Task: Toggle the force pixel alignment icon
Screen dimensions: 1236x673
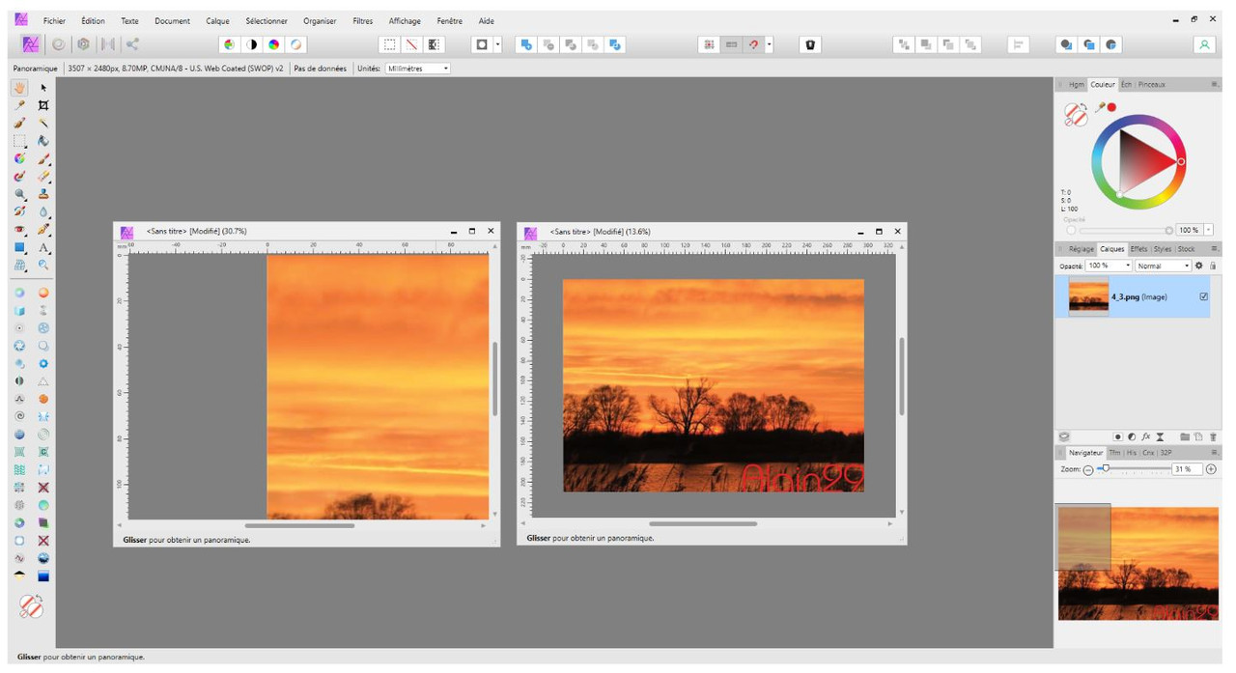Action: click(x=709, y=44)
